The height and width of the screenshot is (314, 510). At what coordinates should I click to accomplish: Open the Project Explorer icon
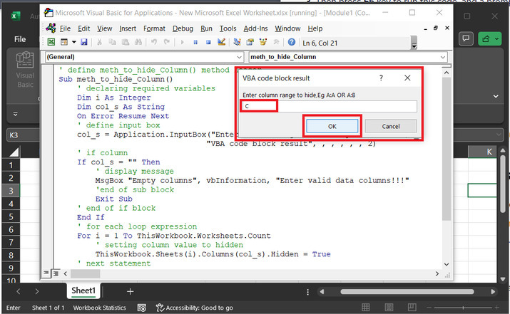[237, 42]
